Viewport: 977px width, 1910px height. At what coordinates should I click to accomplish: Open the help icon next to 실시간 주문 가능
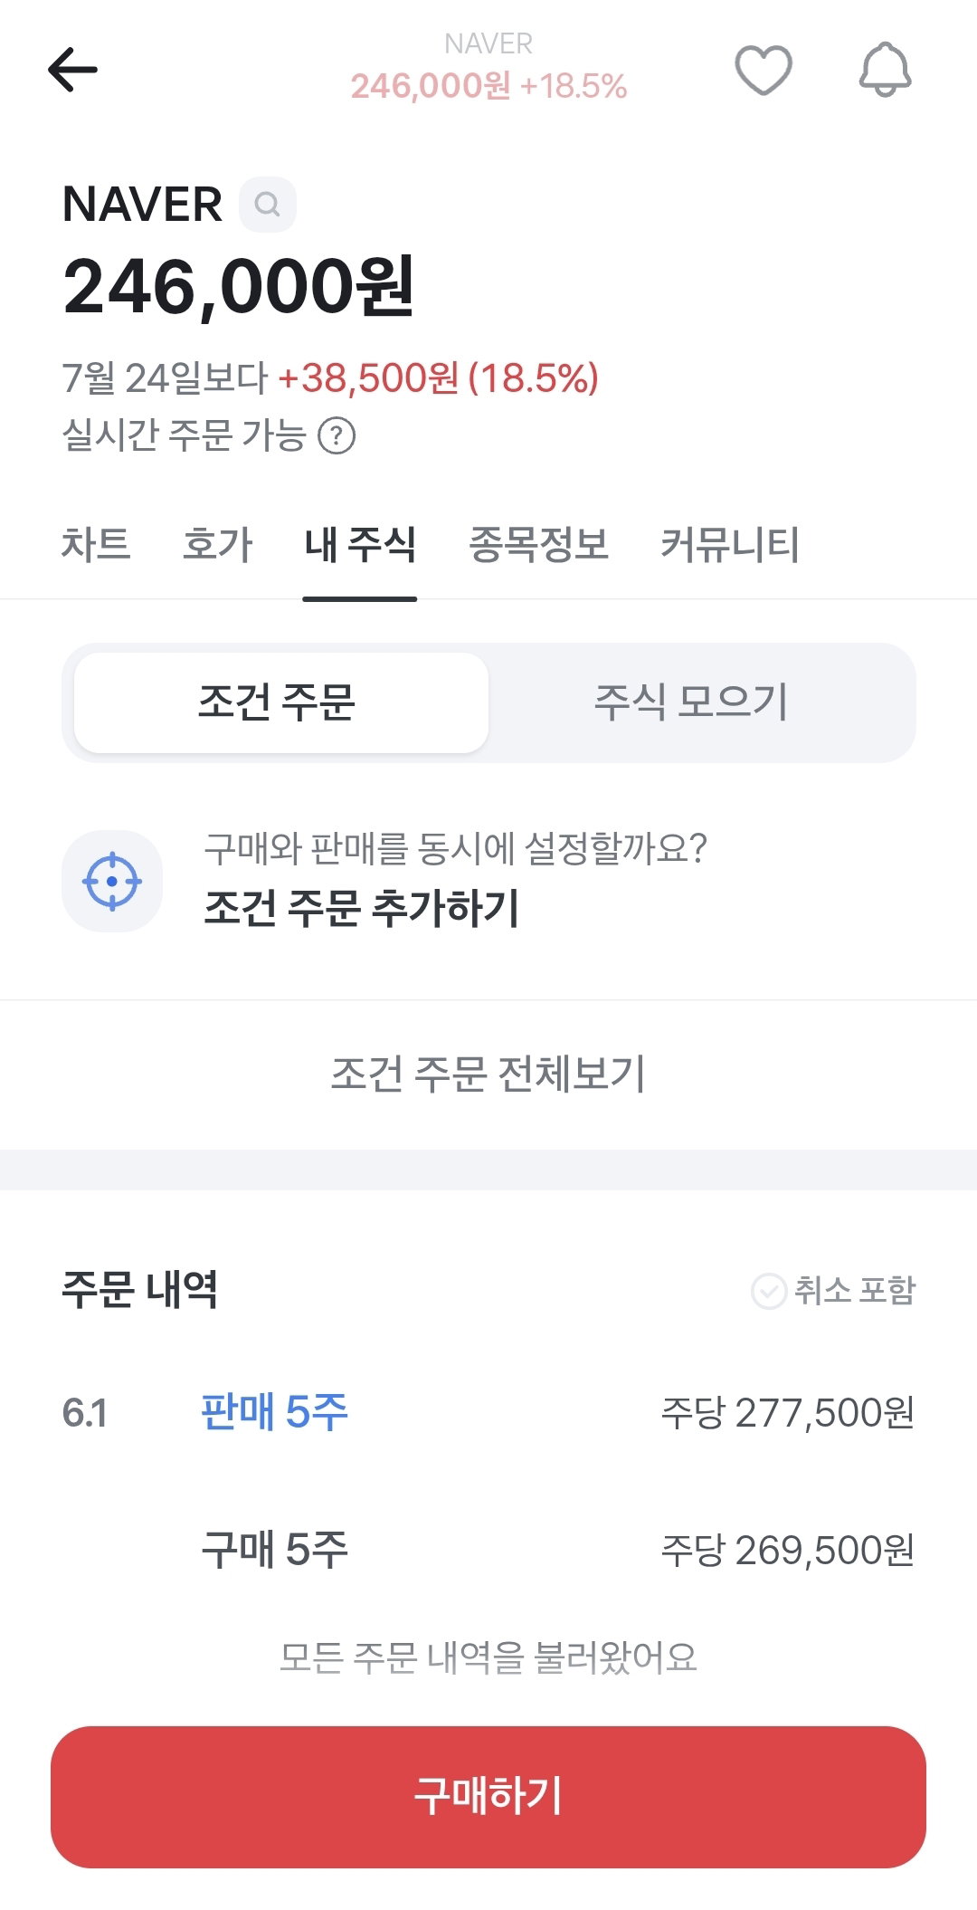pyautogui.click(x=337, y=435)
